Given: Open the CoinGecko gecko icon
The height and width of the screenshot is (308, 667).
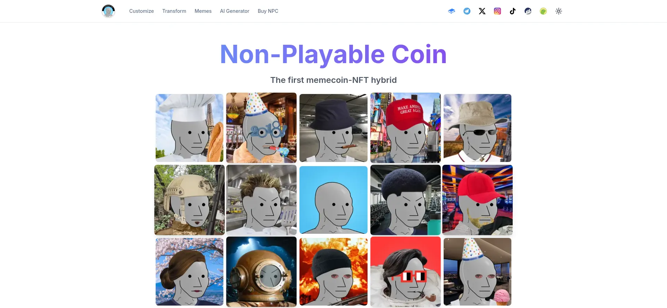Looking at the screenshot, I should 543,11.
